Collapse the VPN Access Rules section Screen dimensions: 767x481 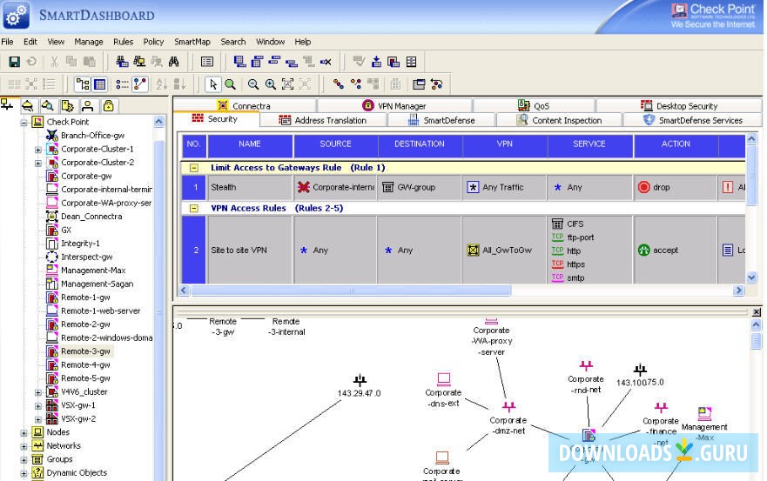point(194,208)
